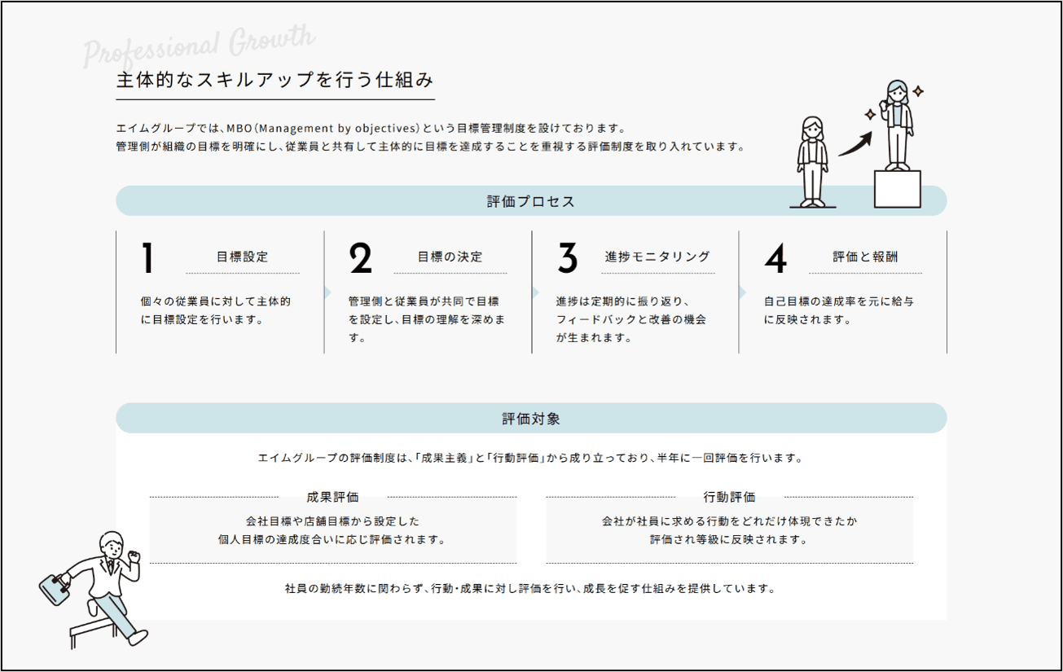Click the text 会社が社員に求める行動をどれだけ体現できたか

click(x=729, y=521)
